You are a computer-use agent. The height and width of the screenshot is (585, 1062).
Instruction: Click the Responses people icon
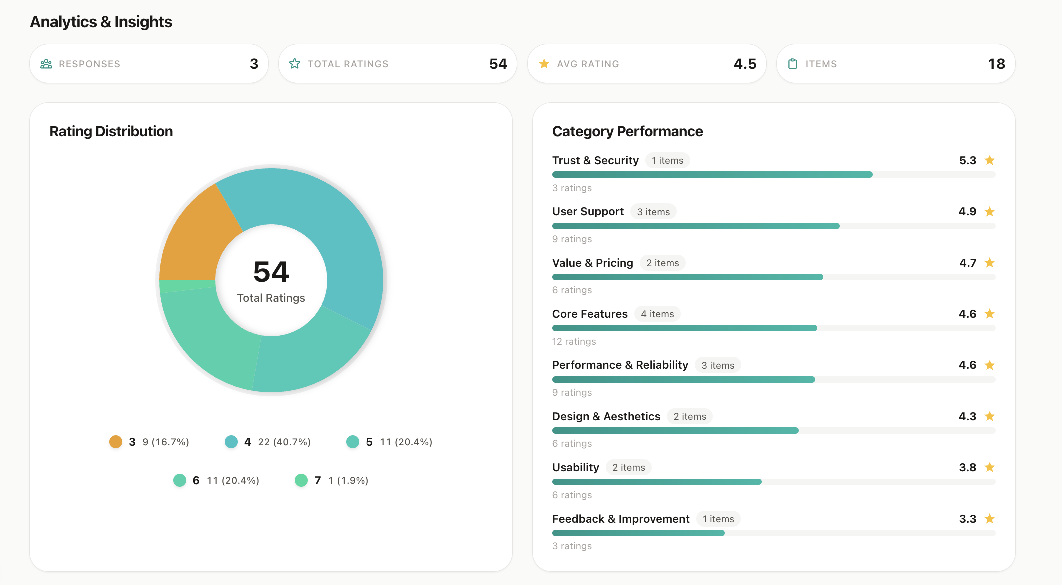point(46,64)
